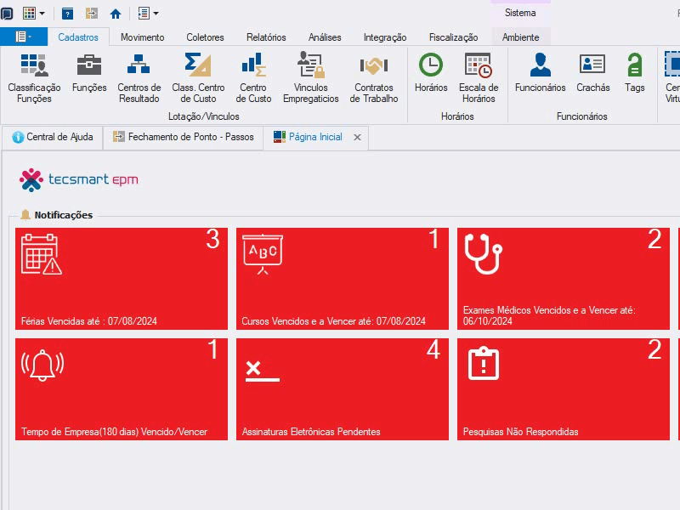Open Centros de Resultado
Screen dimensions: 680x510
tap(139, 78)
